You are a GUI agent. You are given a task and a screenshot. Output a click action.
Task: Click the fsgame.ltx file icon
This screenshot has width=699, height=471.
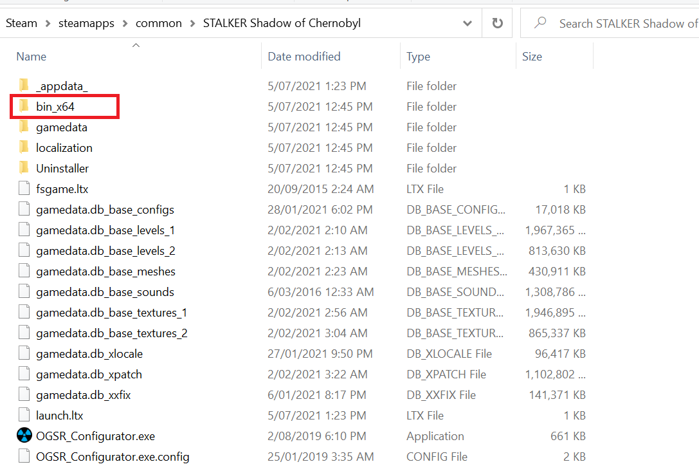tap(24, 189)
